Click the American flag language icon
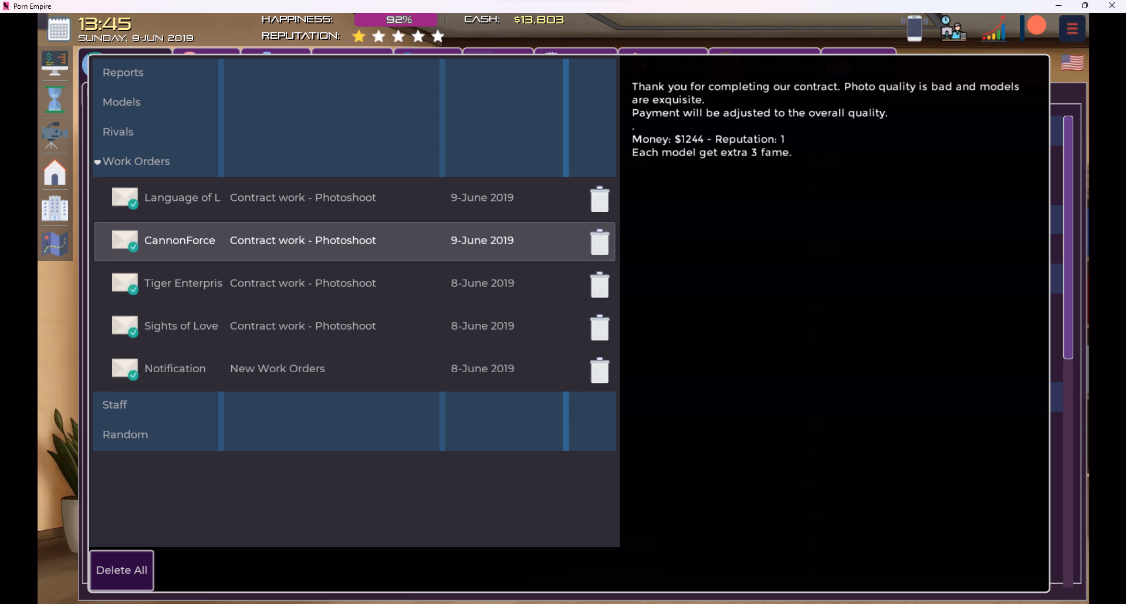1126x604 pixels. pyautogui.click(x=1072, y=63)
